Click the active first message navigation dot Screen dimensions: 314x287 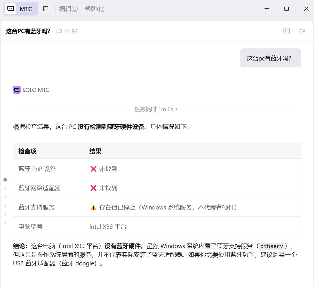coord(5,180)
